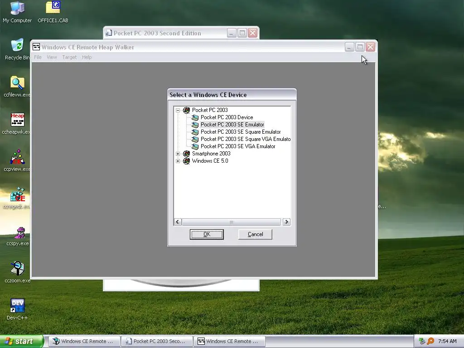
Task: Close the Remote Heap Walker window
Action: 371,47
